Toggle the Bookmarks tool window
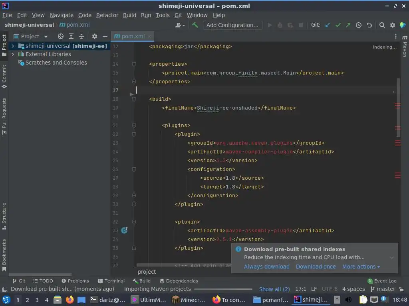Screen dimensions: 409x306 tap(4, 255)
